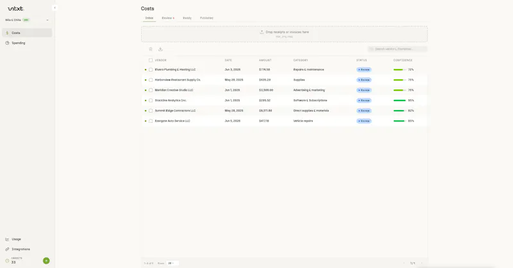Viewport: 513px width, 268px height.
Task: Open Costs in the sidebar
Action: [x=27, y=33]
